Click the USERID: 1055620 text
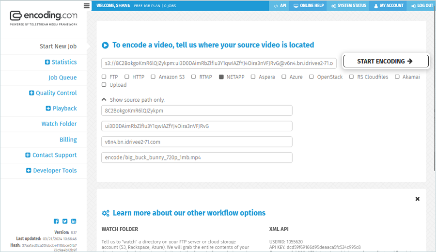Viewport: 436px width, 252px height. click(286, 242)
